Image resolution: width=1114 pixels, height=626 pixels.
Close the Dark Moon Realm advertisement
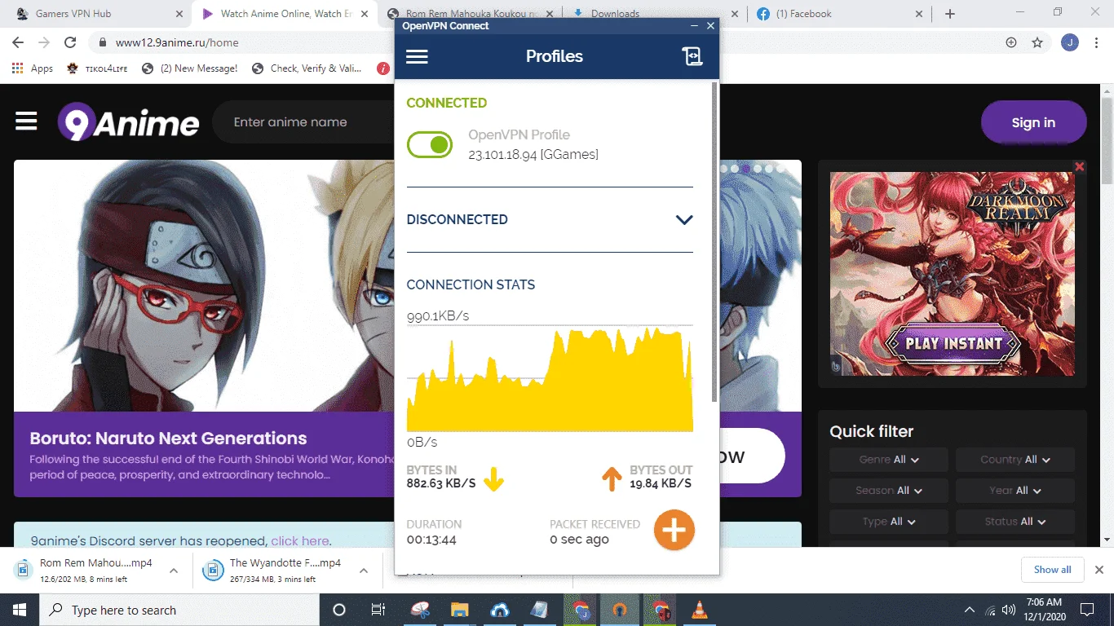point(1079,166)
